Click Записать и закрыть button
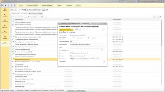 [66, 30]
